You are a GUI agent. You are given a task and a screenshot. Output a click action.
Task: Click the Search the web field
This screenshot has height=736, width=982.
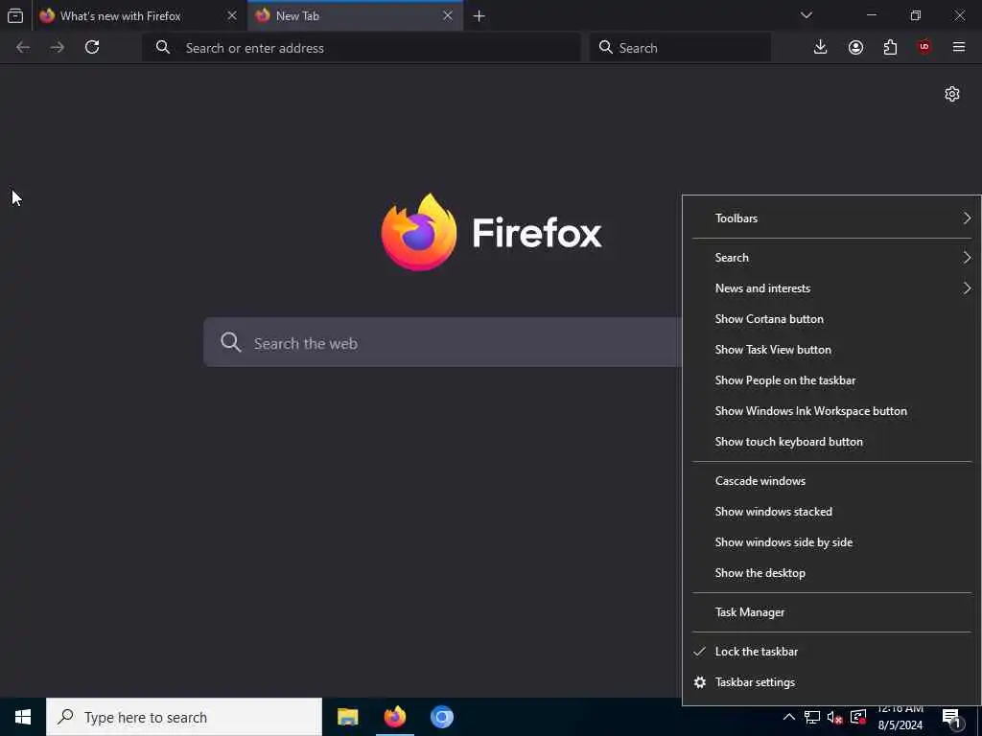pyautogui.click(x=442, y=342)
